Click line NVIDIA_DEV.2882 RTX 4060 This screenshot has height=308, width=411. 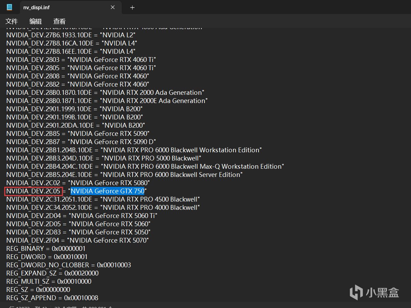pyautogui.click(x=77, y=84)
